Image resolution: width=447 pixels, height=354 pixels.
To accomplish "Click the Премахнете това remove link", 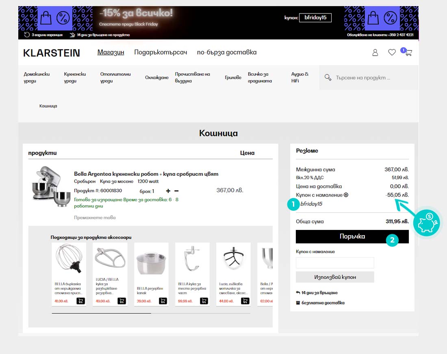I will [95, 218].
